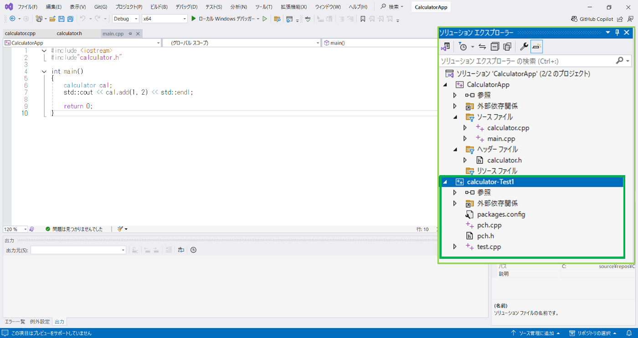
Task: Open the 編集(E) menu
Action: click(54, 7)
